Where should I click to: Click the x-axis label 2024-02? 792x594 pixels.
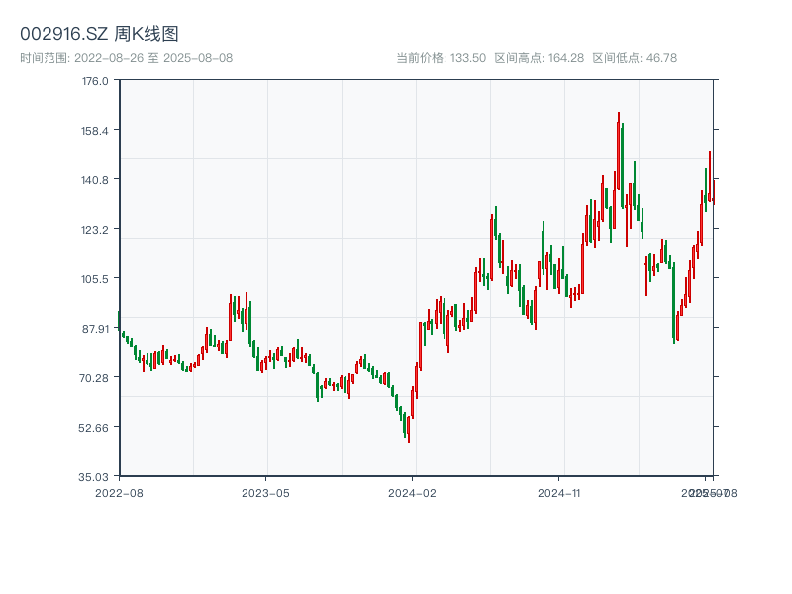(412, 493)
